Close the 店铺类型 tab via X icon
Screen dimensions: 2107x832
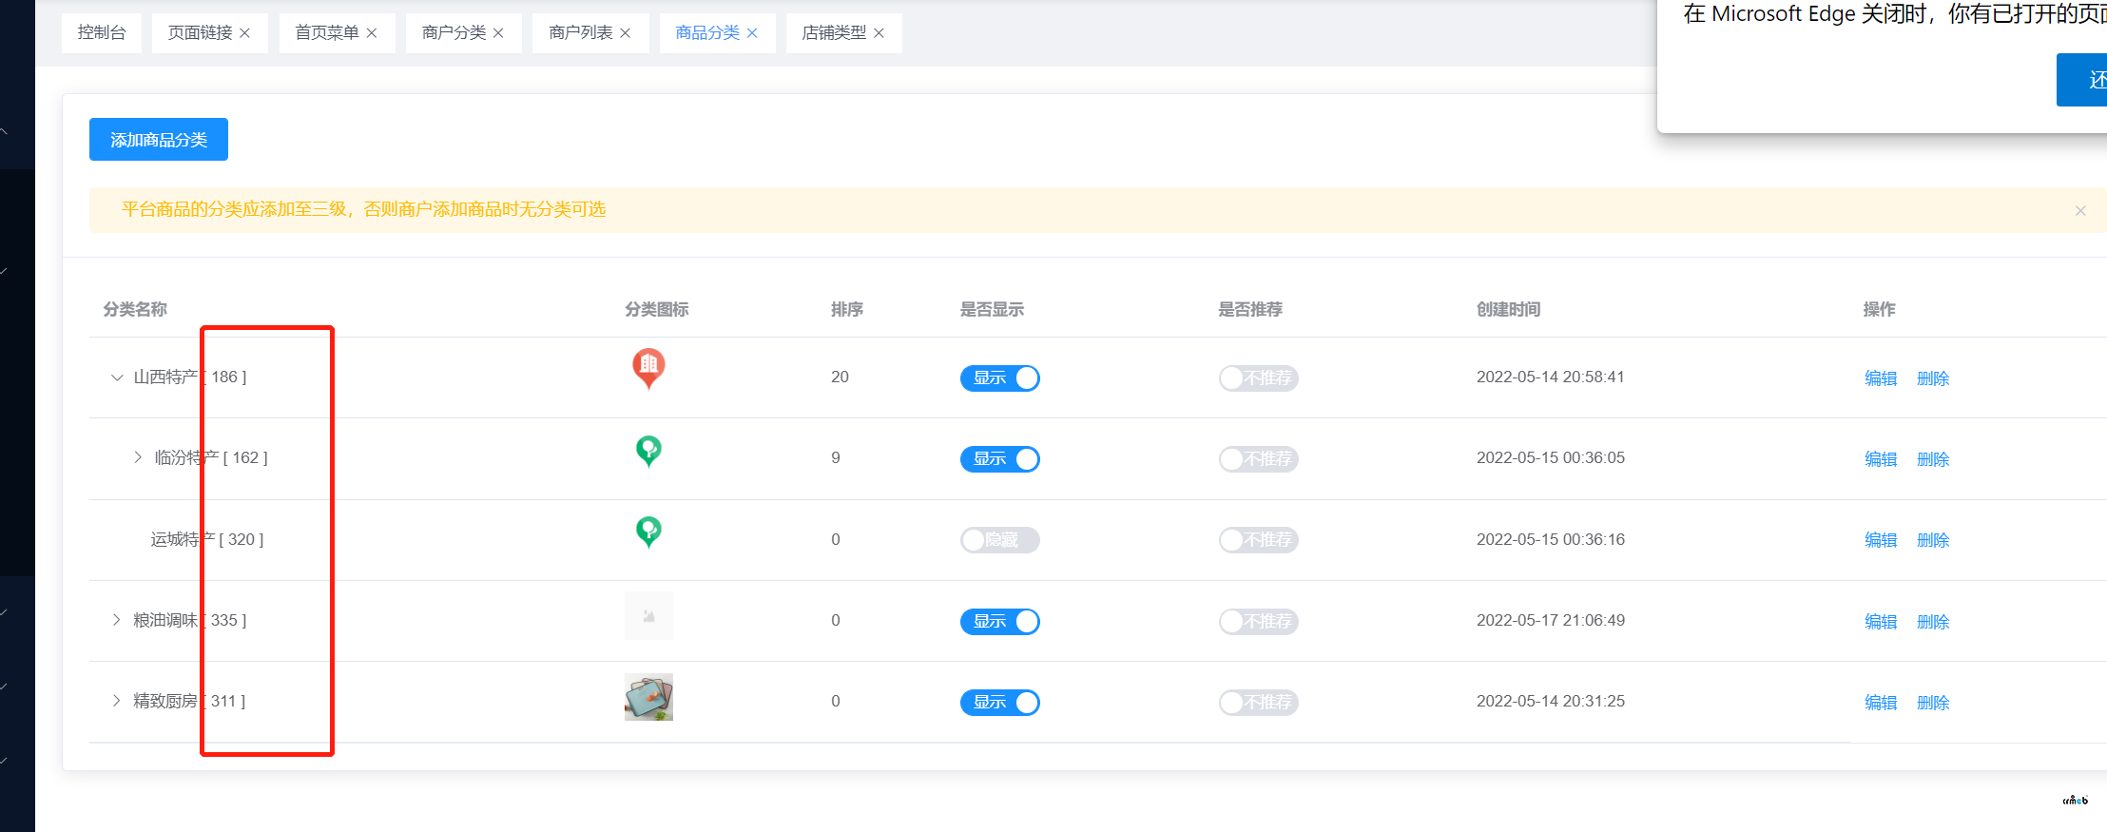point(880,33)
